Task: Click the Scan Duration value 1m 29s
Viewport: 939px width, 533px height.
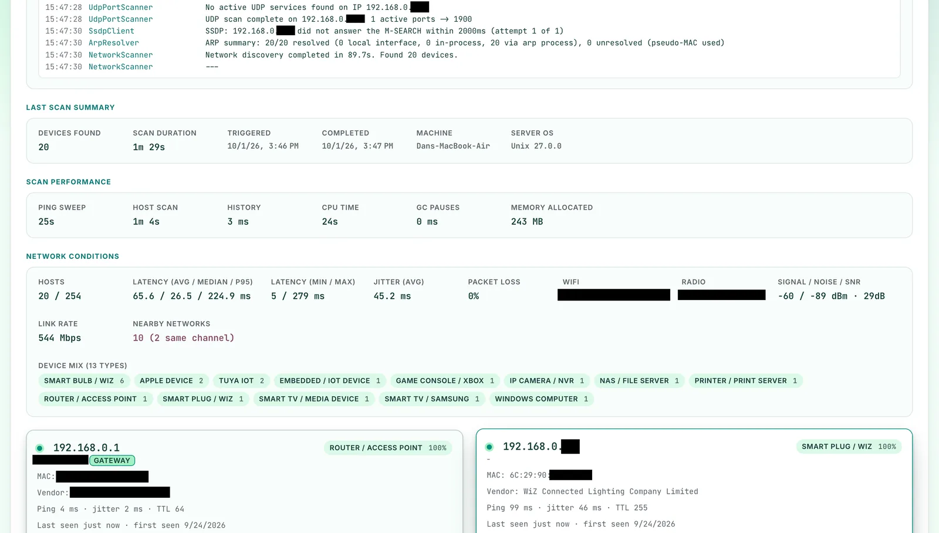Action: click(149, 147)
